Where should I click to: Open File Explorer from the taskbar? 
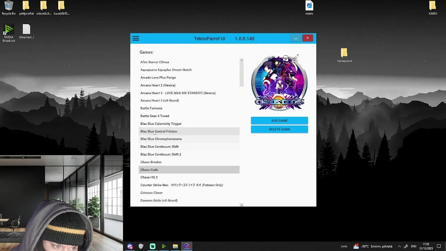click(175, 246)
